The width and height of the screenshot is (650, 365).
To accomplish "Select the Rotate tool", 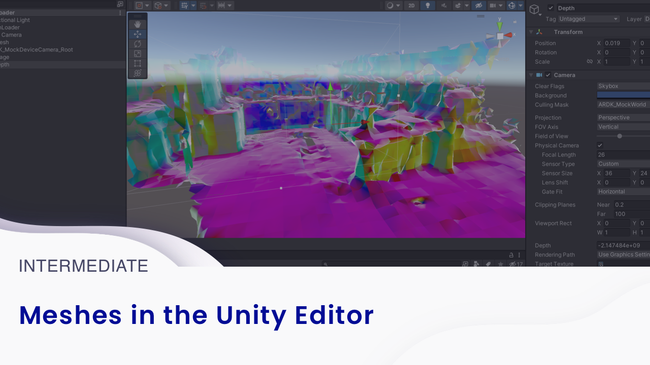I will click(137, 44).
